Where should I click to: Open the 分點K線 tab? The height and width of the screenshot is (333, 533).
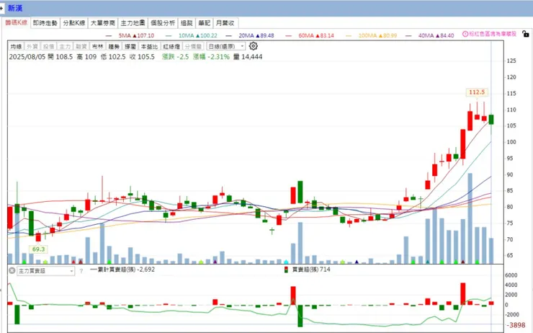click(x=73, y=23)
